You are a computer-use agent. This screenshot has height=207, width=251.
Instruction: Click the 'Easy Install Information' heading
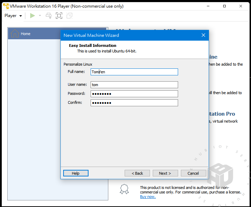[93, 45]
